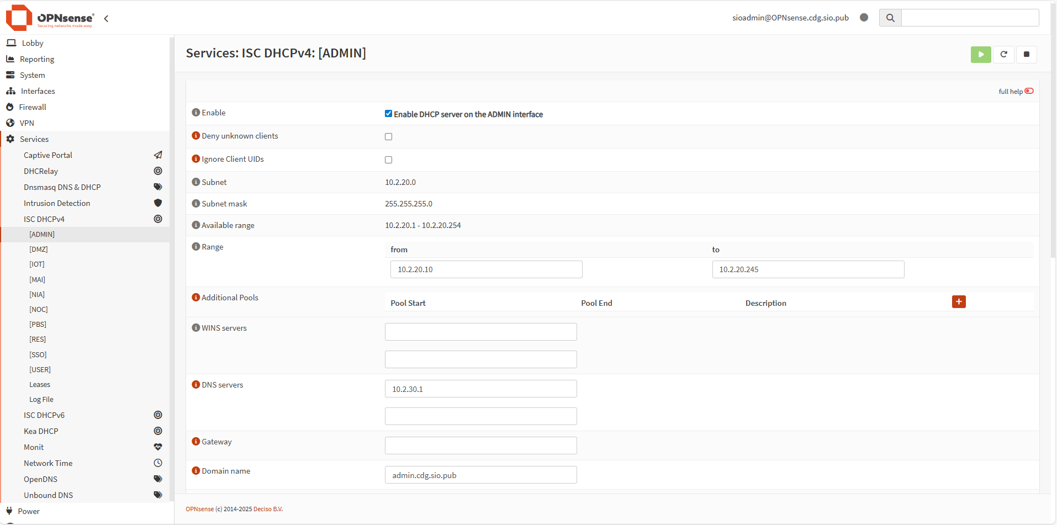Check the Deny unknown clients box

coord(388,136)
